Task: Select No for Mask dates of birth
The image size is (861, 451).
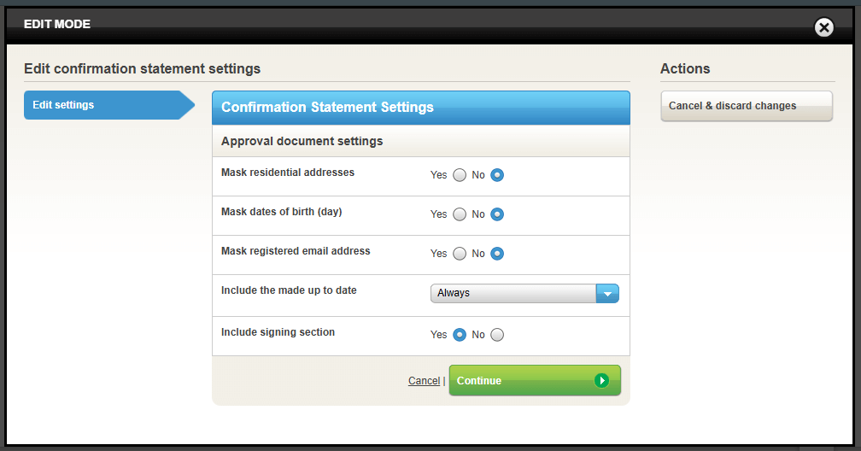Action: click(x=497, y=214)
